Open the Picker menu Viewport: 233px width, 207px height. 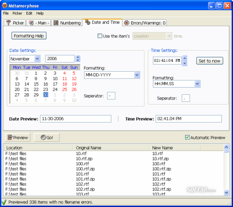tap(17, 13)
